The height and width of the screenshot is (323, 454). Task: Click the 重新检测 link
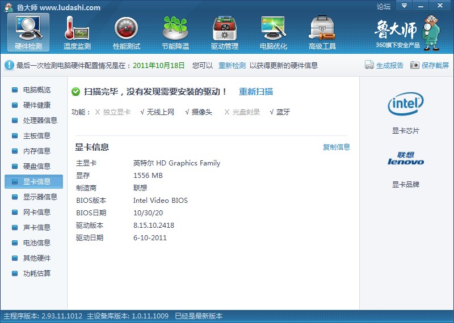[232, 65]
